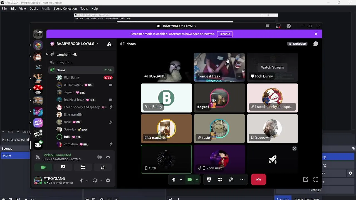The image size is (356, 200).
Task: Launch activities from call control bar
Action: click(x=220, y=180)
